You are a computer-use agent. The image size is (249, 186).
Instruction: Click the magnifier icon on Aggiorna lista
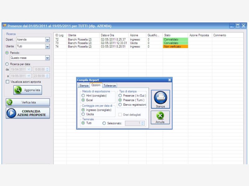(x=18, y=90)
